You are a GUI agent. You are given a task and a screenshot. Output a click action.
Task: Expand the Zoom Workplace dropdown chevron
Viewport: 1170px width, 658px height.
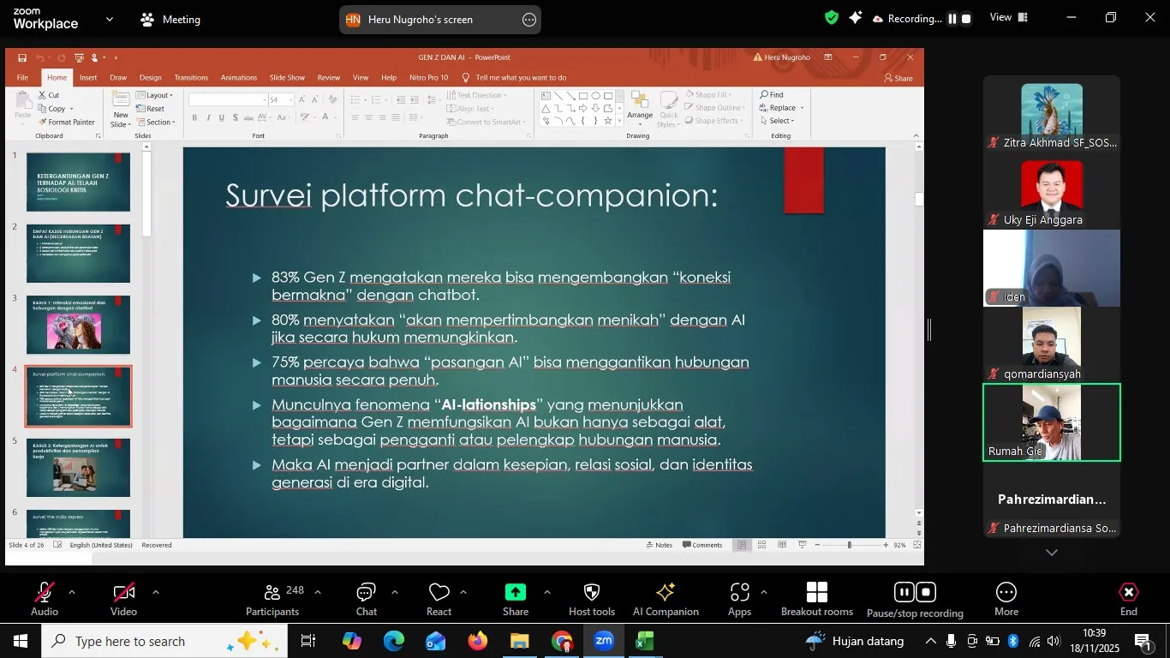coord(110,19)
